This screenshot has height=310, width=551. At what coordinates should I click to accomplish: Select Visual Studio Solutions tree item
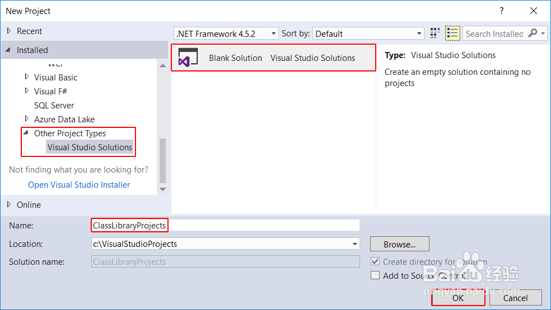click(90, 147)
